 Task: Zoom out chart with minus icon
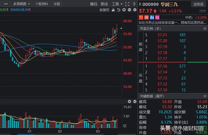coord(129,10)
